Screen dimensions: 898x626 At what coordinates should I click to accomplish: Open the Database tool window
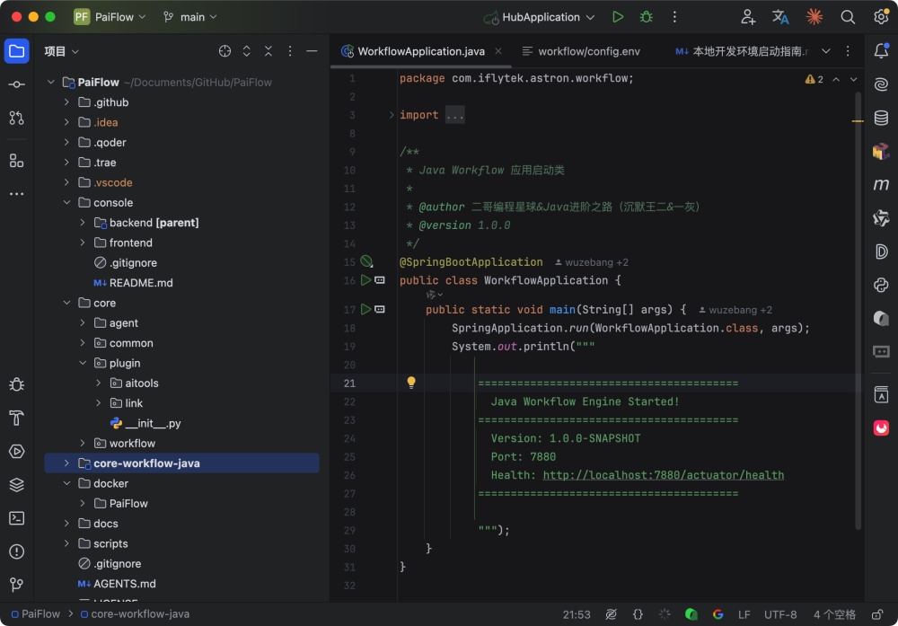coord(881,118)
